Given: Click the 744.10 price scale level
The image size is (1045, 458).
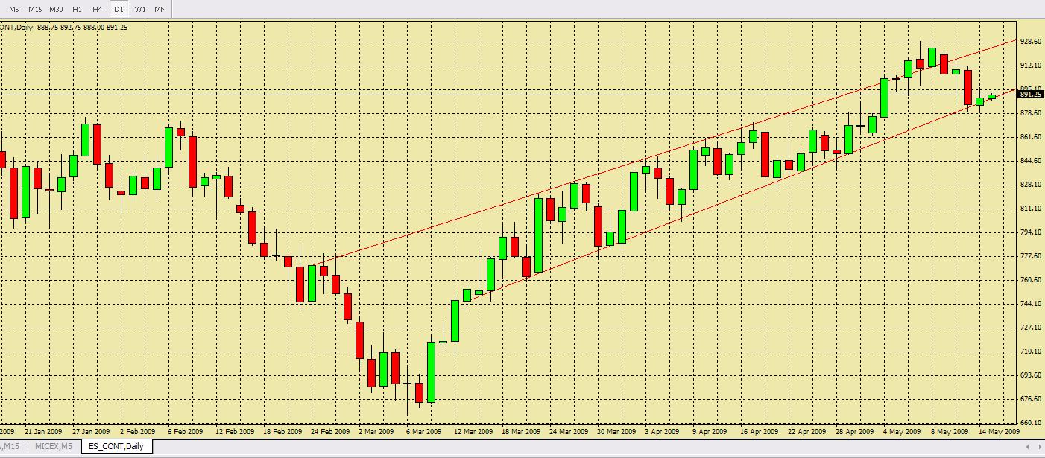Looking at the screenshot, I should [1032, 304].
